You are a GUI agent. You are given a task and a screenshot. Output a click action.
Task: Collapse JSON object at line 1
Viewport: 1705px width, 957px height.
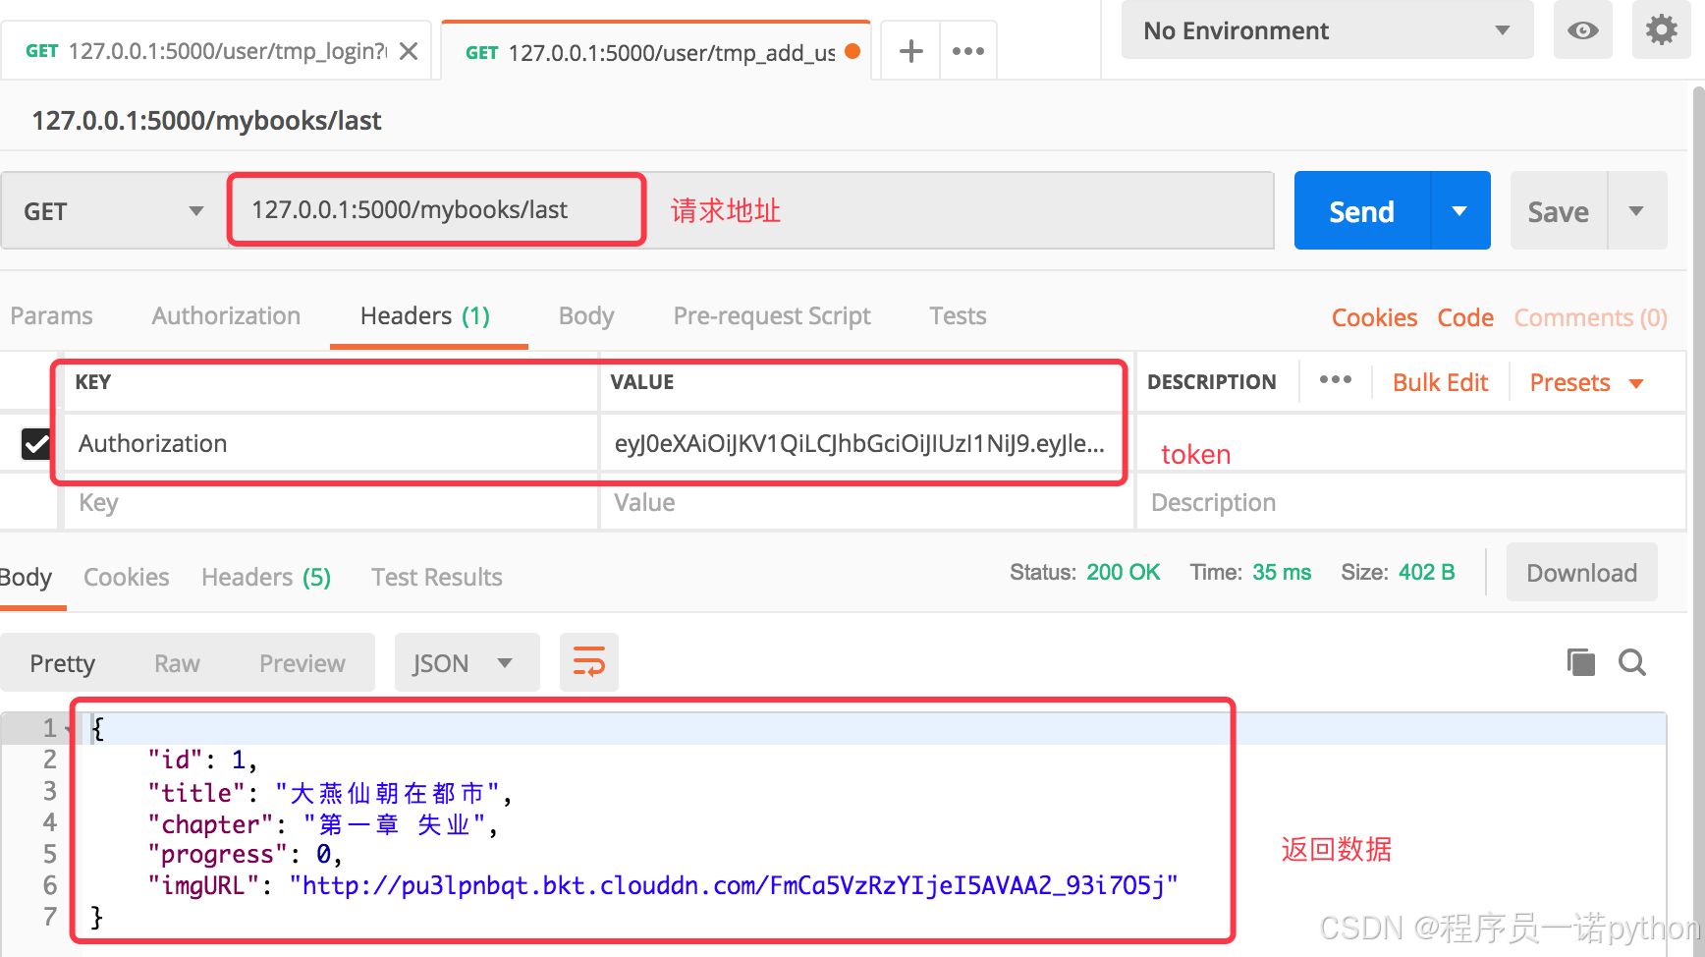click(69, 730)
